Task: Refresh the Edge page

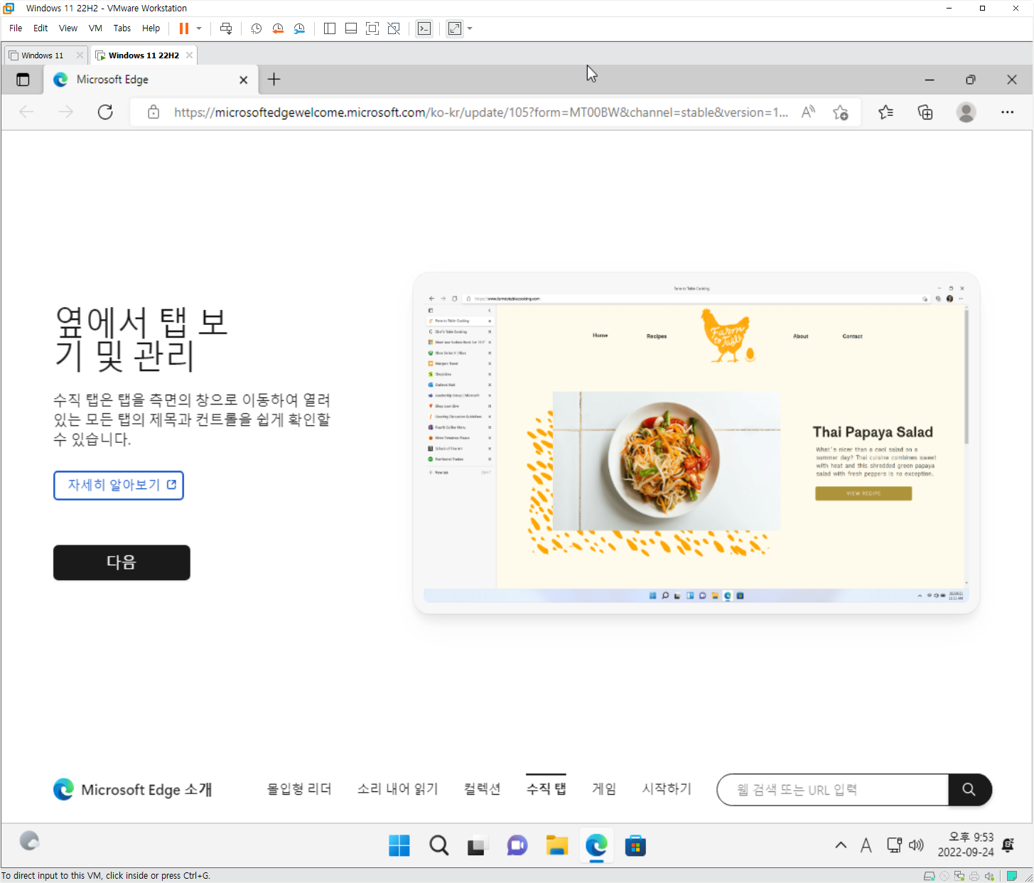Action: pos(105,112)
